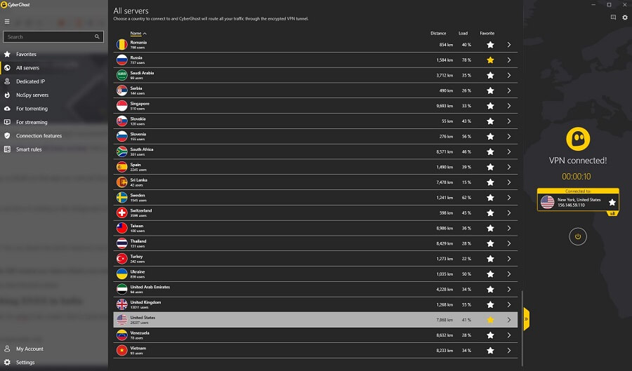This screenshot has width=632, height=371.
Task: Click the search magnifier icon
Action: click(97, 36)
